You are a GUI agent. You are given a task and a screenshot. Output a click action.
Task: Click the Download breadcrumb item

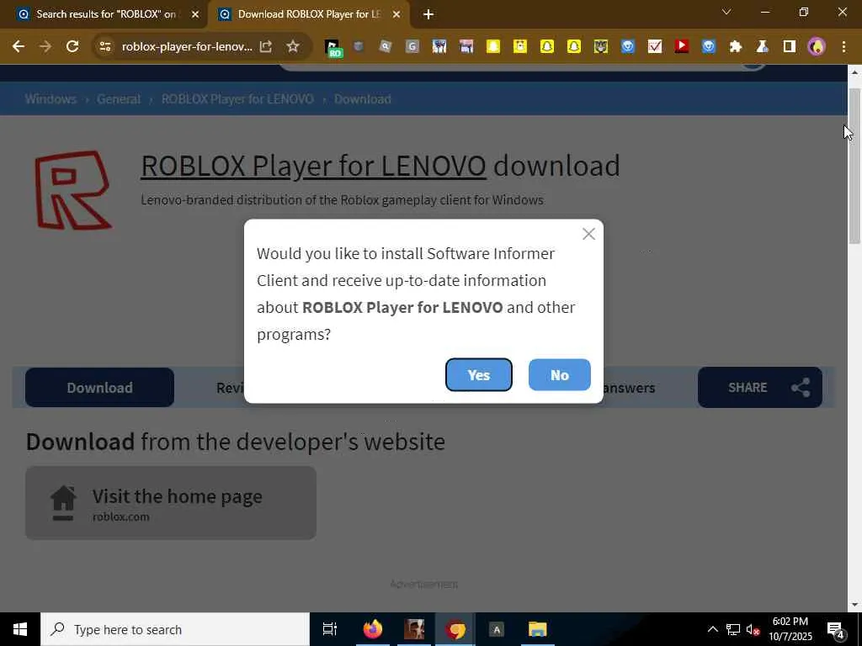point(363,99)
